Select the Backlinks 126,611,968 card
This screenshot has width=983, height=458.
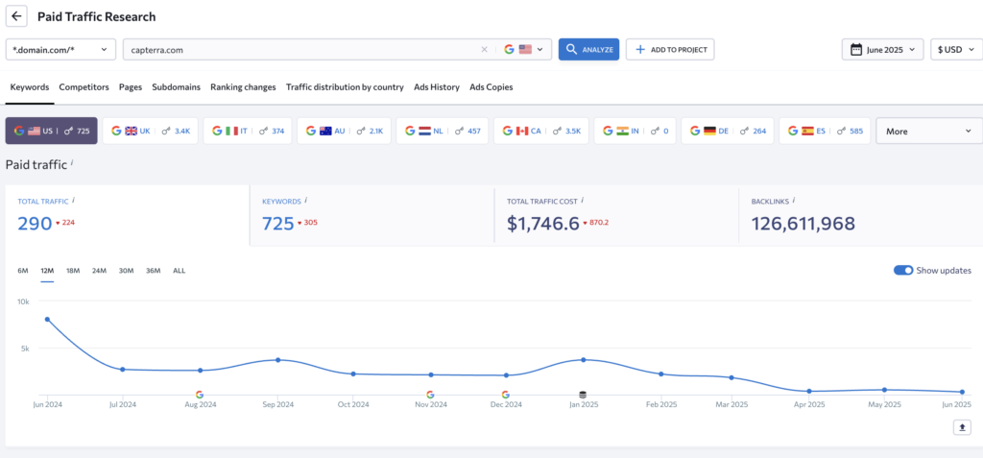861,215
